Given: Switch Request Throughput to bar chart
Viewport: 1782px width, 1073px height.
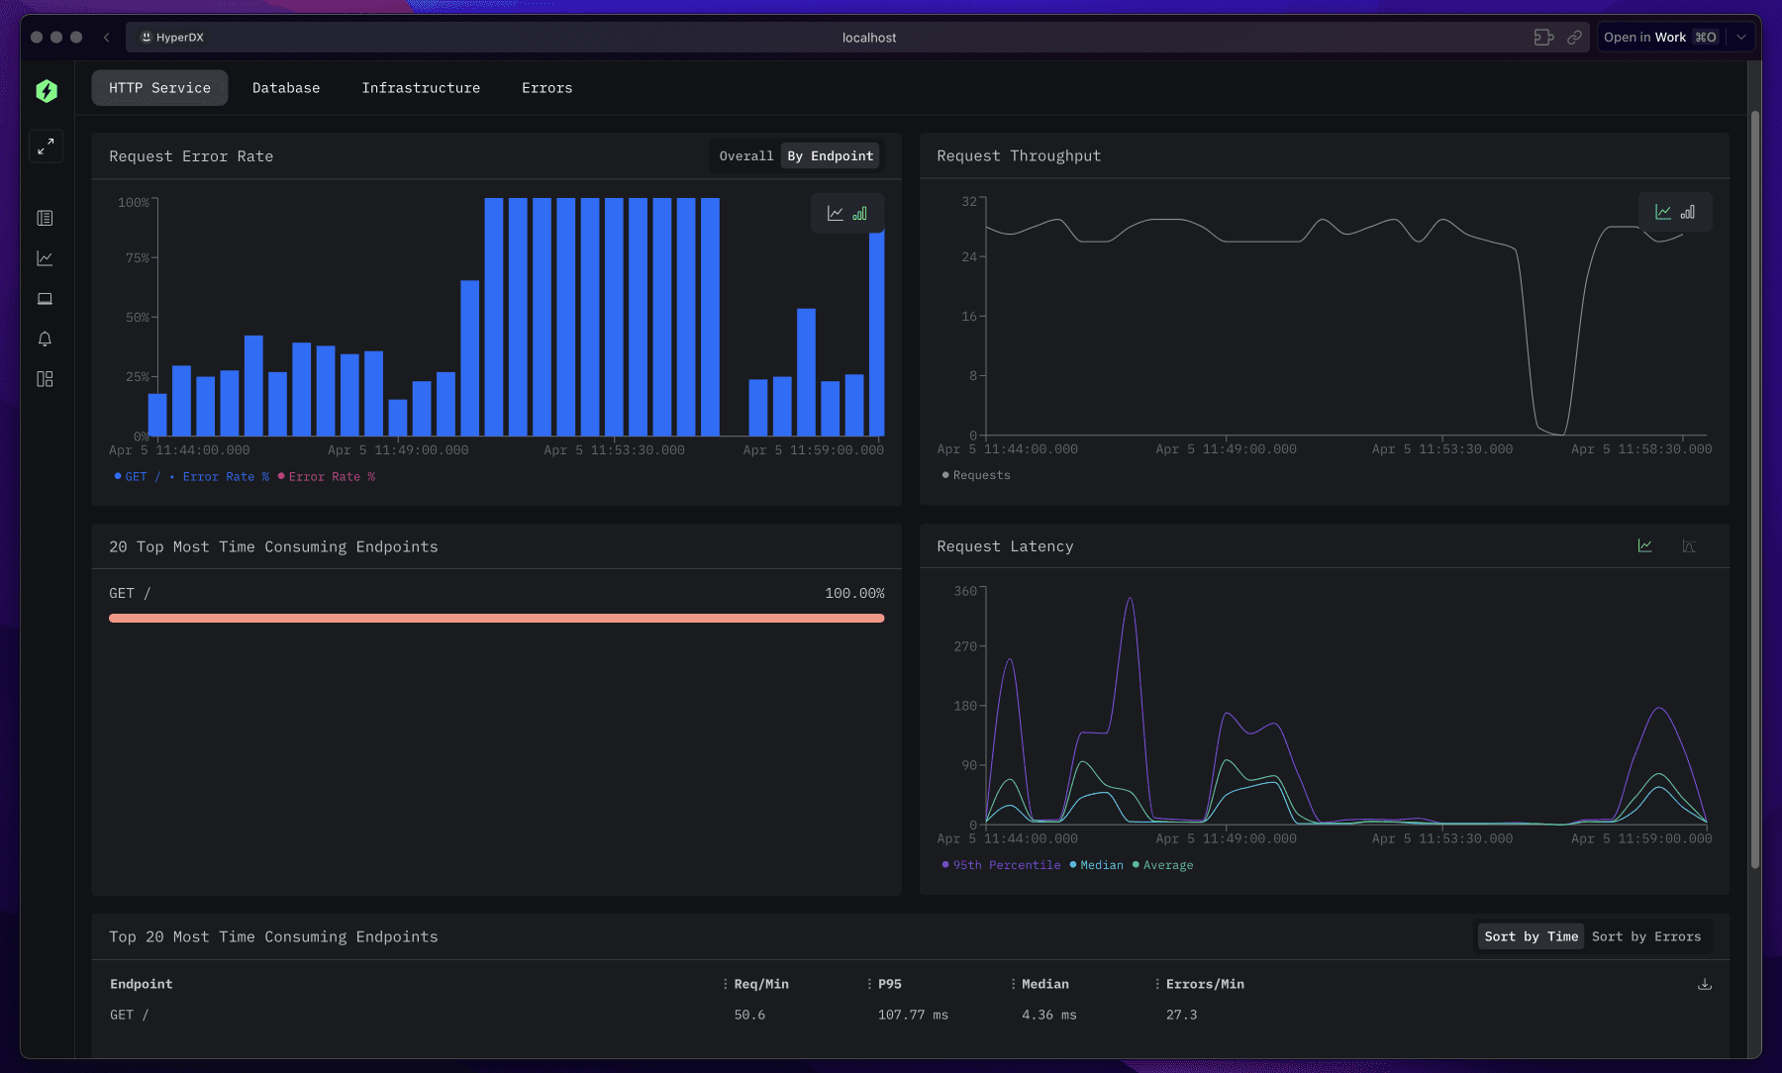Looking at the screenshot, I should [1688, 212].
